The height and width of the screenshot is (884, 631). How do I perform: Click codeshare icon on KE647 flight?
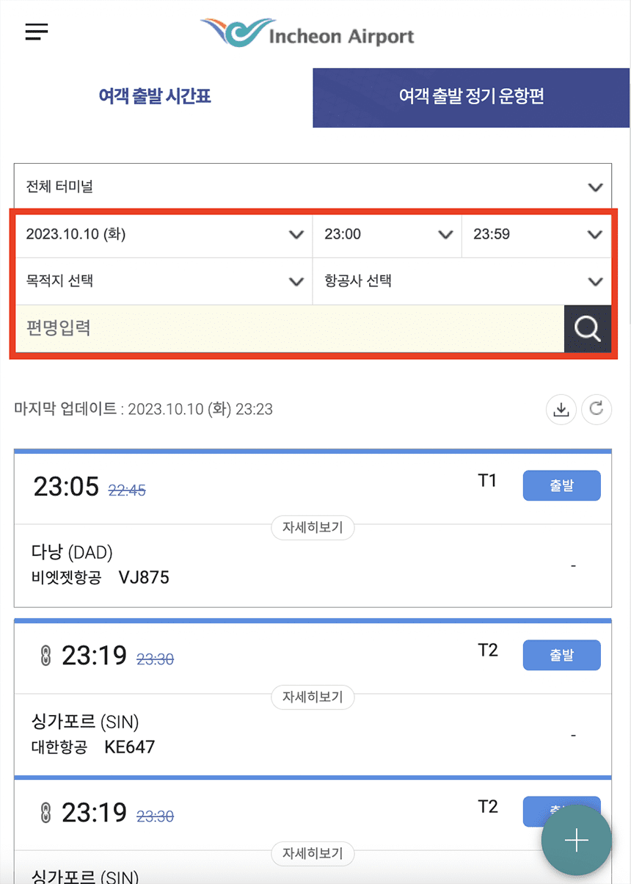tap(45, 655)
